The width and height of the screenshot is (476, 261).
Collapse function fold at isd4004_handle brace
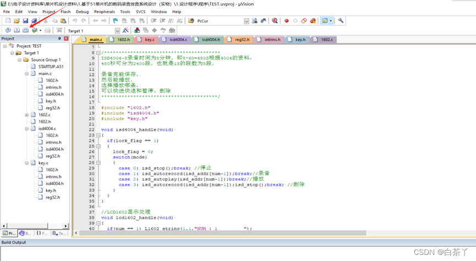(x=98, y=135)
